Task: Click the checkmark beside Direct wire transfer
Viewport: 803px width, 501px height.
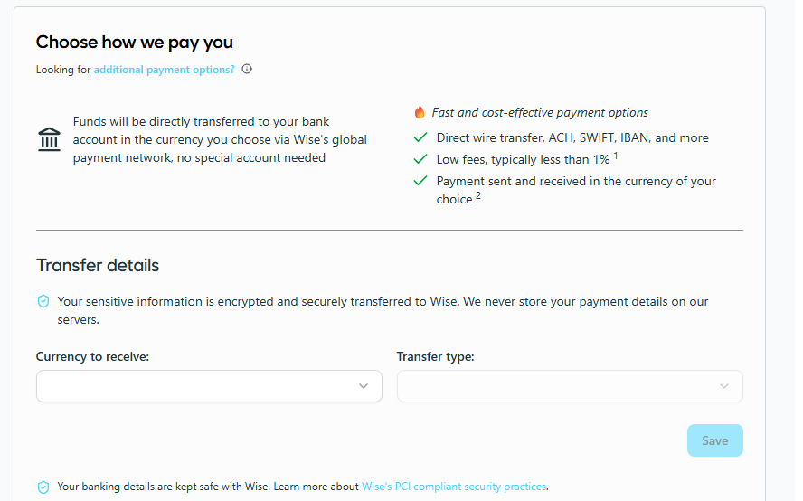Action: [x=420, y=138]
